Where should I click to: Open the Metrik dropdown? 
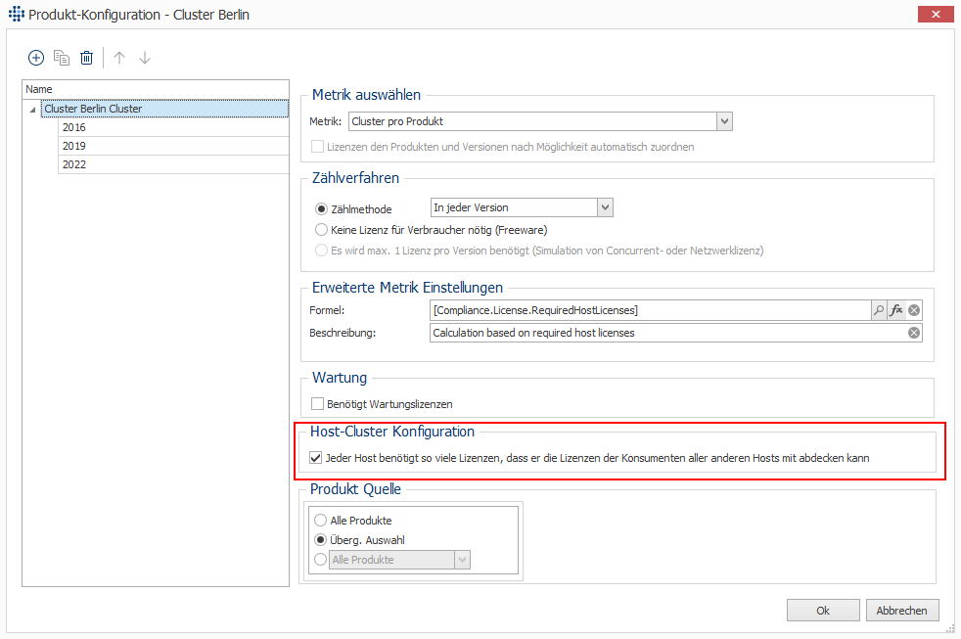tap(724, 121)
